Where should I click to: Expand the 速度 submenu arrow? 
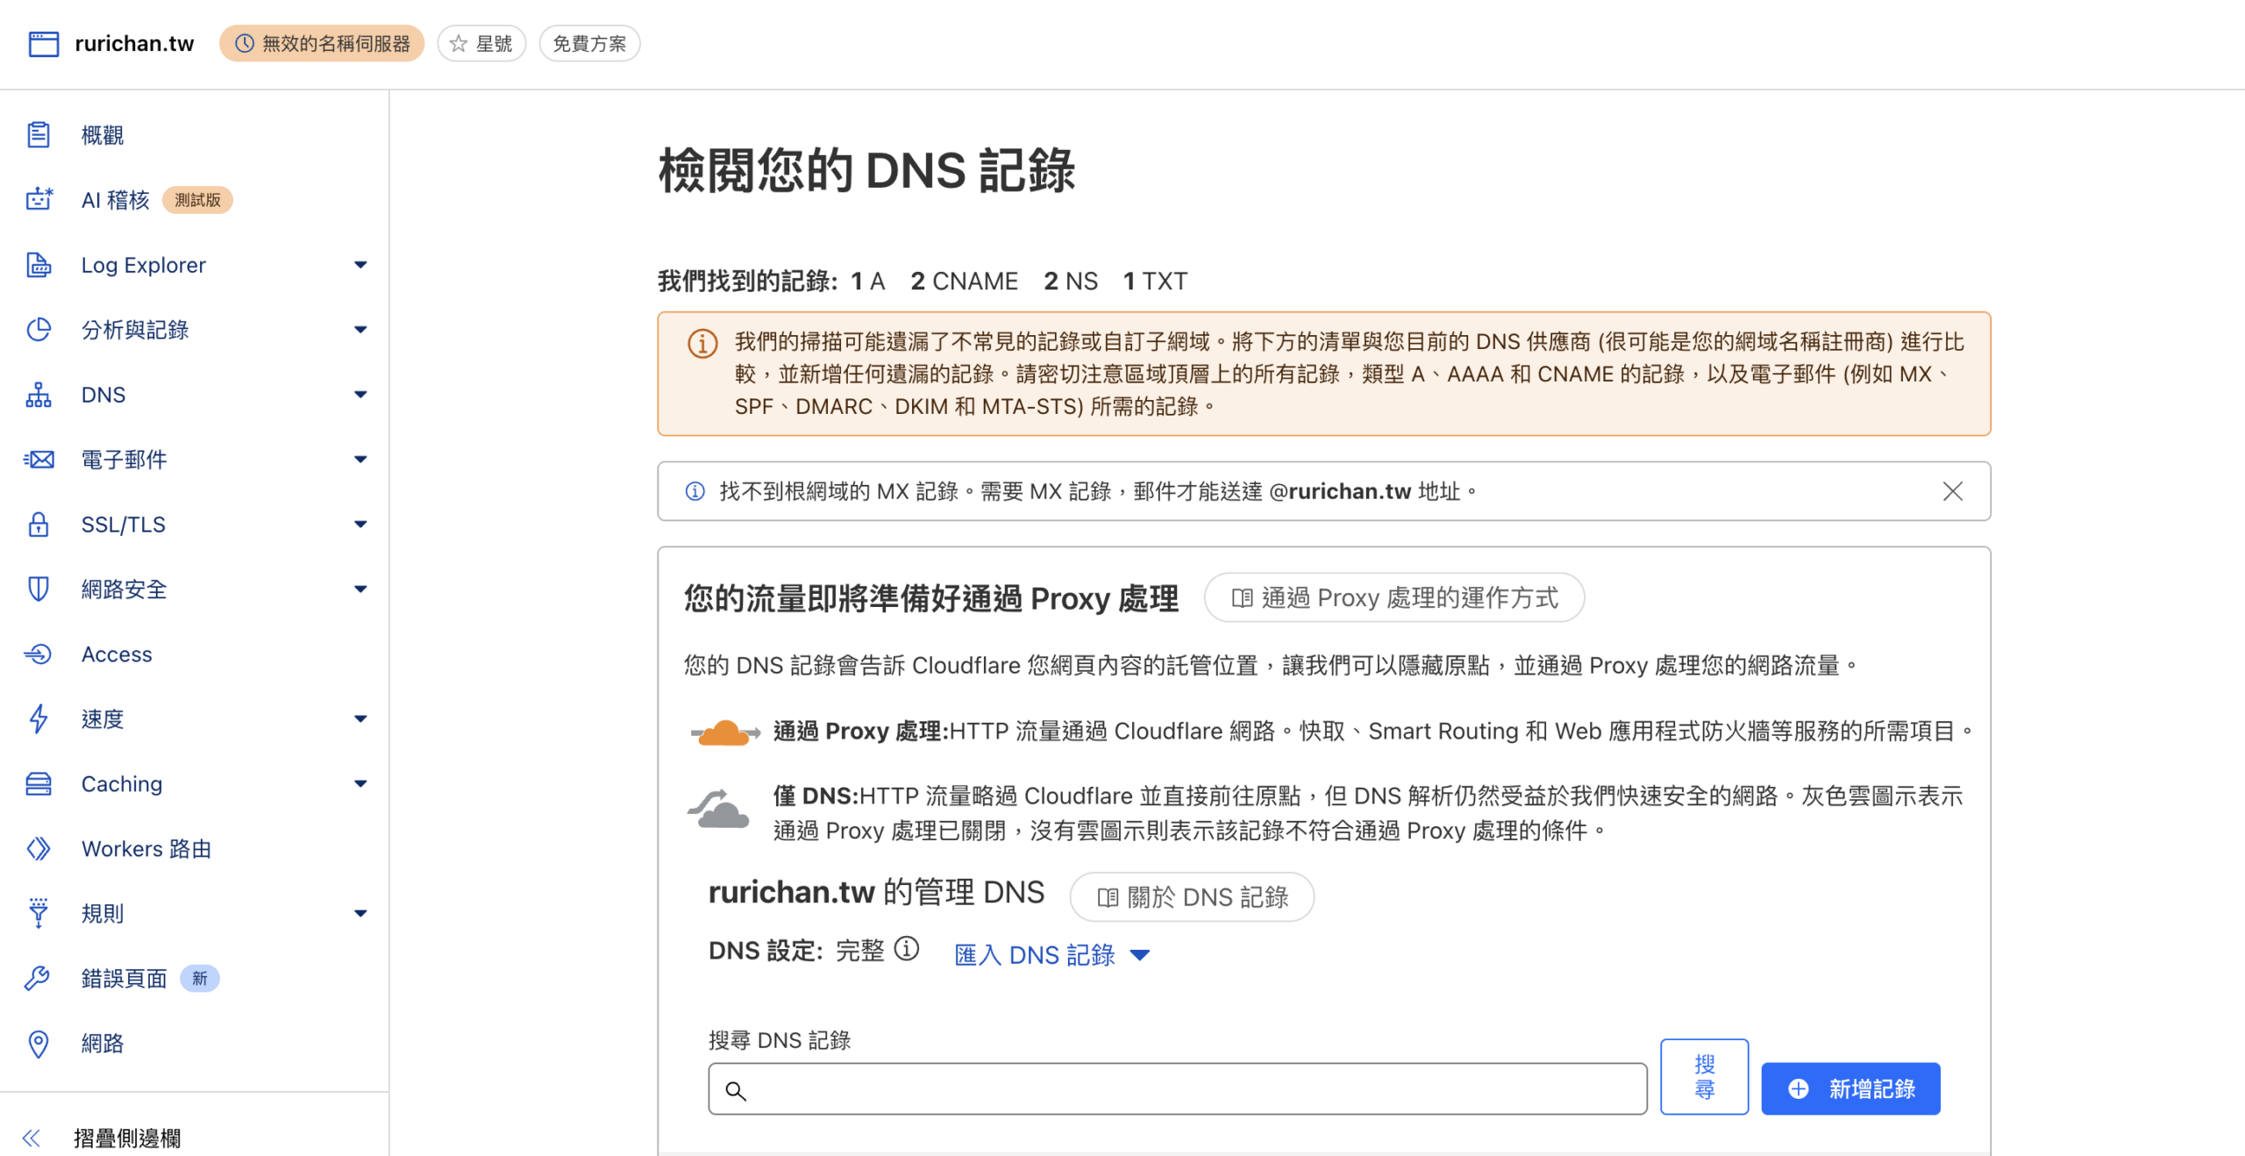point(360,719)
